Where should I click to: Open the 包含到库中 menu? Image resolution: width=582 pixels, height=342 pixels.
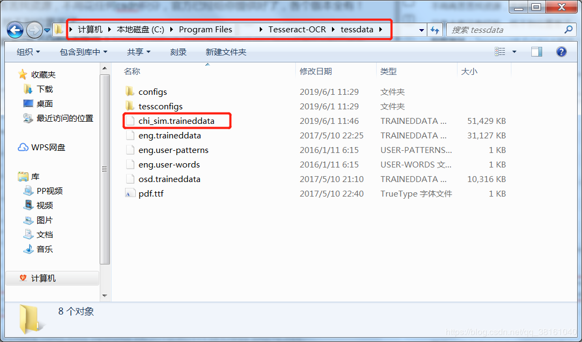click(x=84, y=52)
